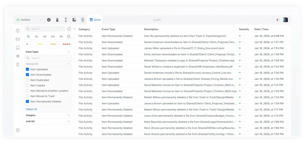Click the Select All link

click(x=32, y=109)
